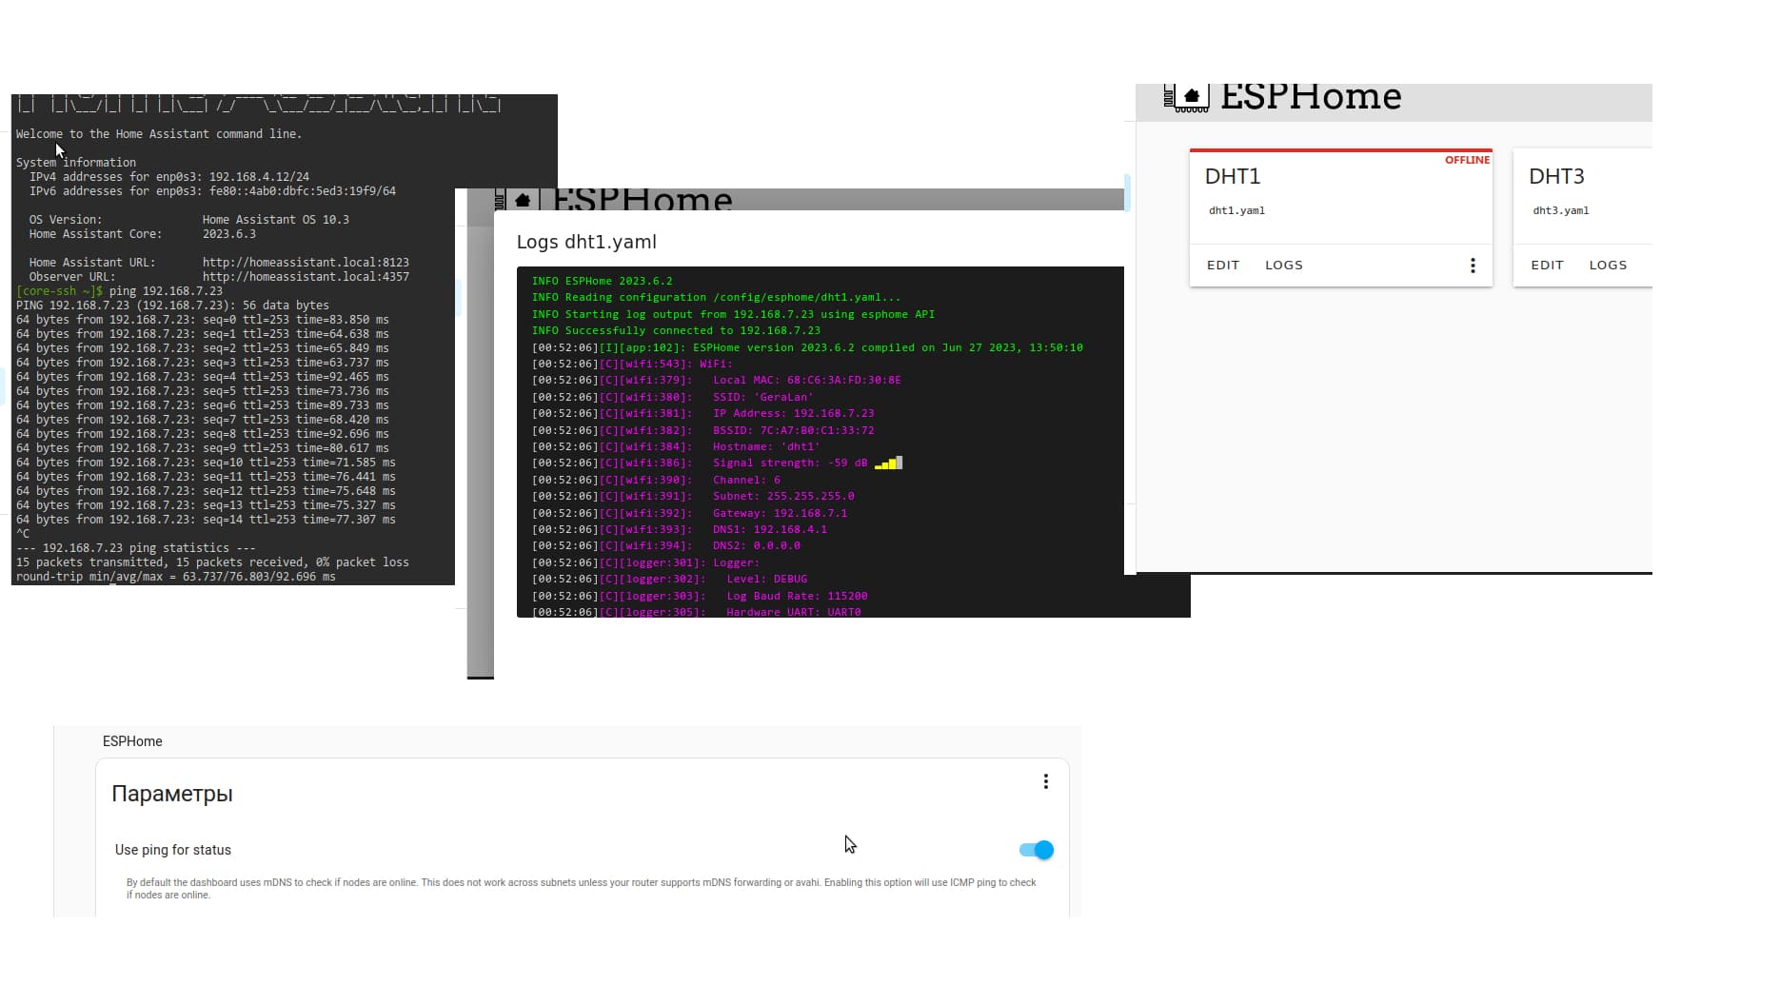Click EDIT on the DHT1 card
Screen dimensions: 1780x1005
(x=1222, y=265)
